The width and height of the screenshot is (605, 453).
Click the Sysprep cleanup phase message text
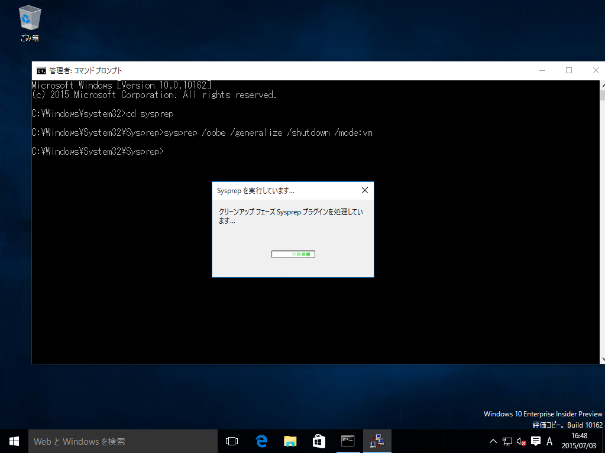point(290,216)
